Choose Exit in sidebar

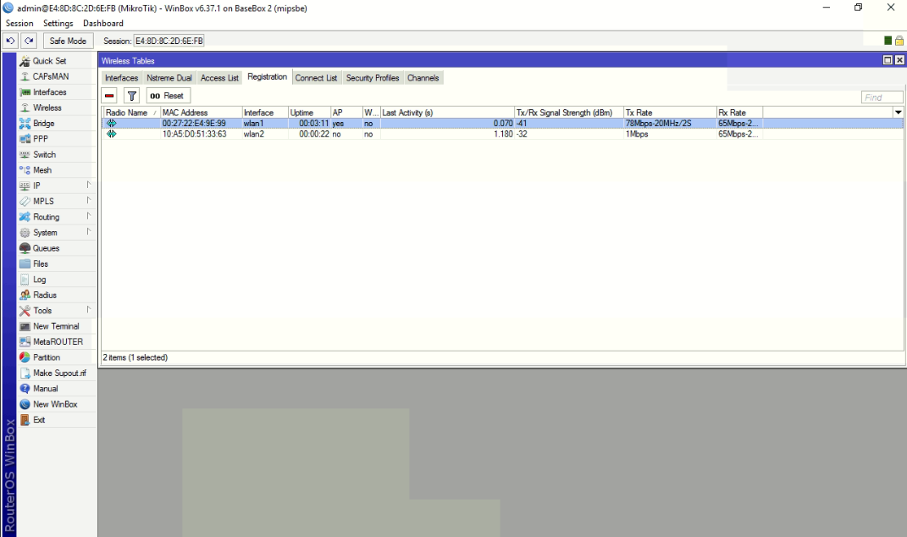(57, 420)
